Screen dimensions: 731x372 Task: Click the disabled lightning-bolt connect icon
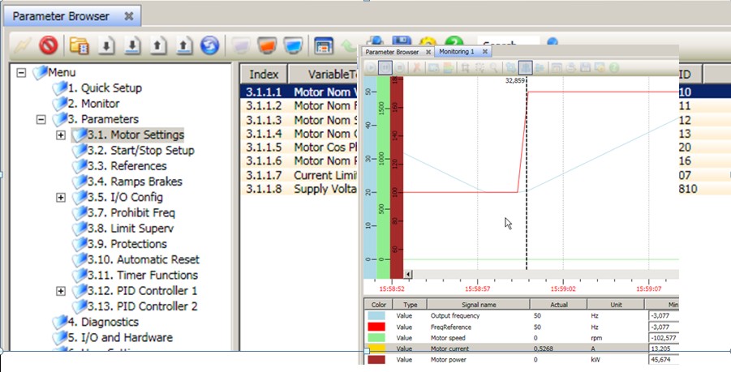click(x=22, y=45)
